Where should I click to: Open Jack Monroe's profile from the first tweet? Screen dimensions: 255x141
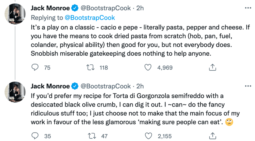(x=50, y=8)
